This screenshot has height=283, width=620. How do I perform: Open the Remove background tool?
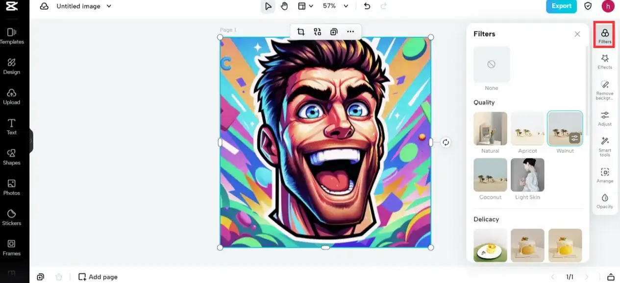click(605, 90)
